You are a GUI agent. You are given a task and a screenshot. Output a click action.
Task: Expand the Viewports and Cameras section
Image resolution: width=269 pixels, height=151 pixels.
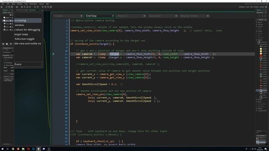[x=3, y=79]
